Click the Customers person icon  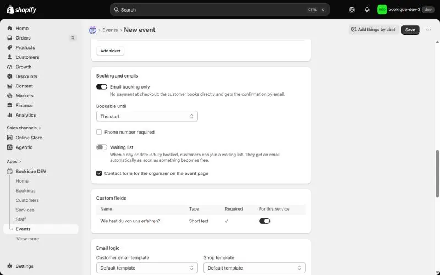(x=9, y=57)
